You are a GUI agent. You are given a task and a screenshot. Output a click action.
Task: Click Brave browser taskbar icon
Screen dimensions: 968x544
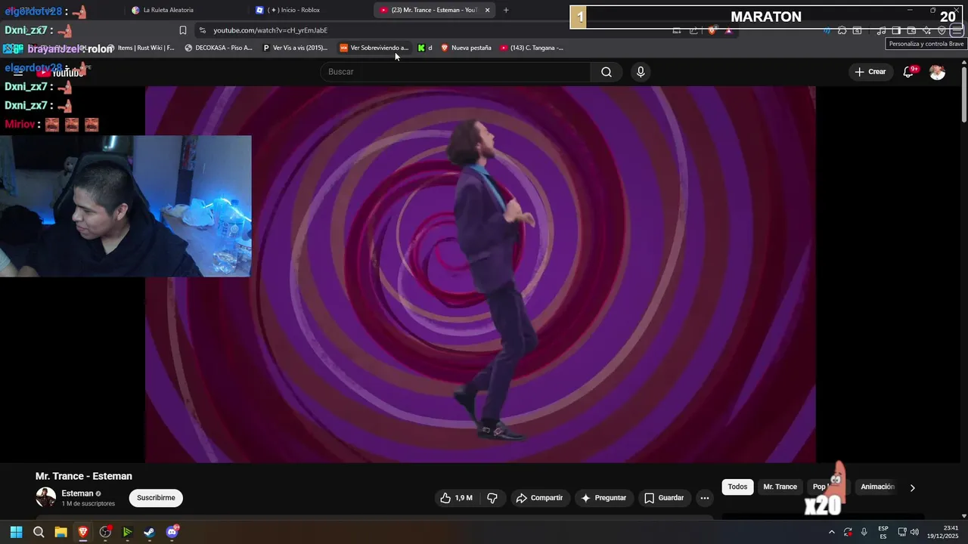click(x=83, y=532)
